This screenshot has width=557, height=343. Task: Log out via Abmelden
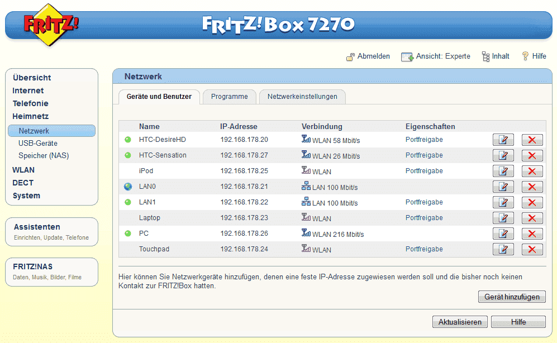pyautogui.click(x=368, y=56)
